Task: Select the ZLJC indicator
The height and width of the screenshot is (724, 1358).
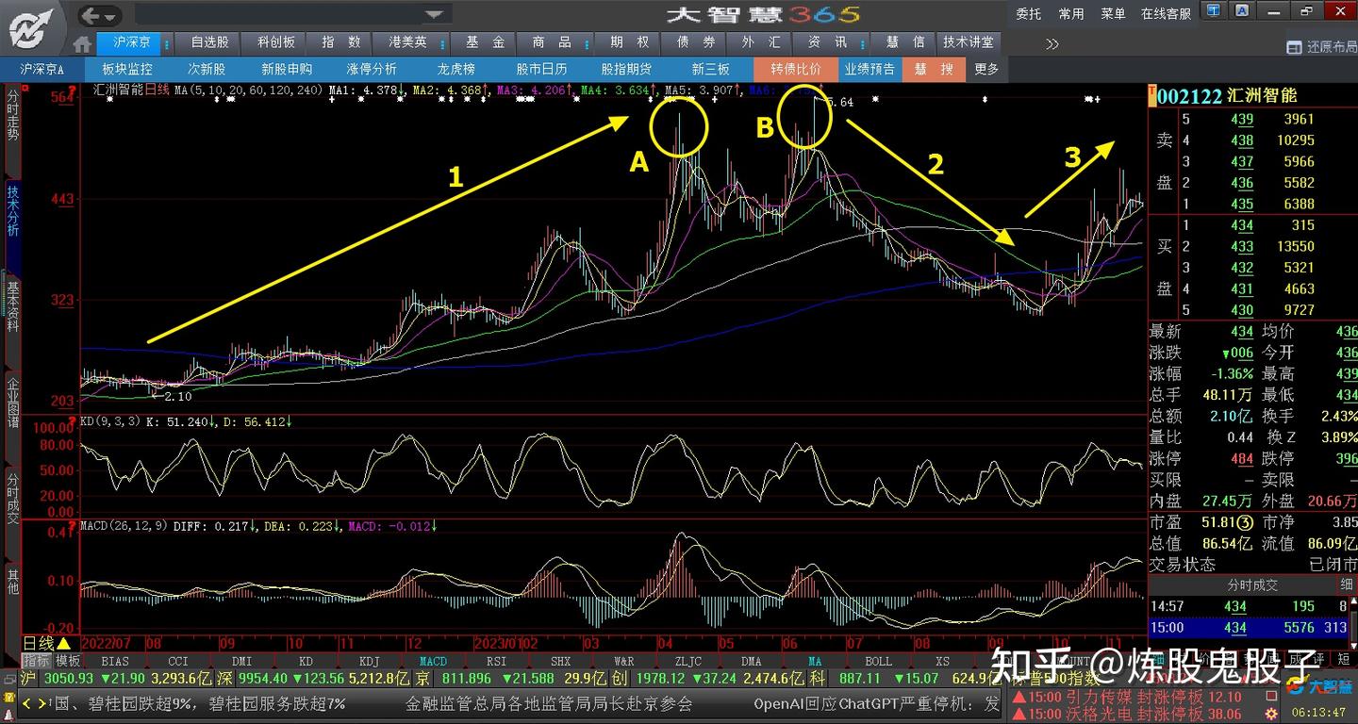Action: 688,662
